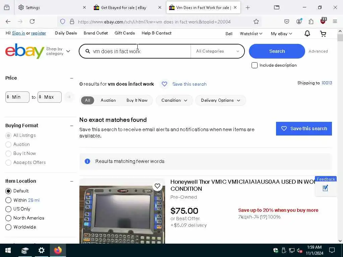The image size is (343, 257).
Task: Open the uBlock Origin extension icon
Action: click(x=323, y=21)
